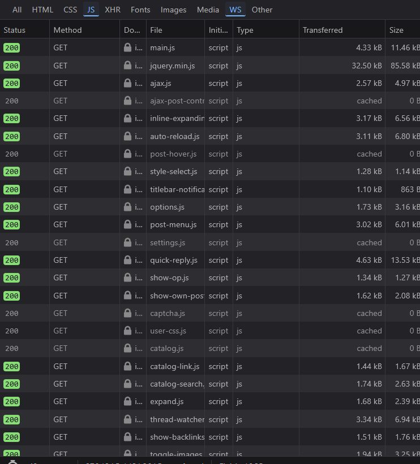Select the post-menu.js request row
420x464 pixels.
(x=173, y=225)
